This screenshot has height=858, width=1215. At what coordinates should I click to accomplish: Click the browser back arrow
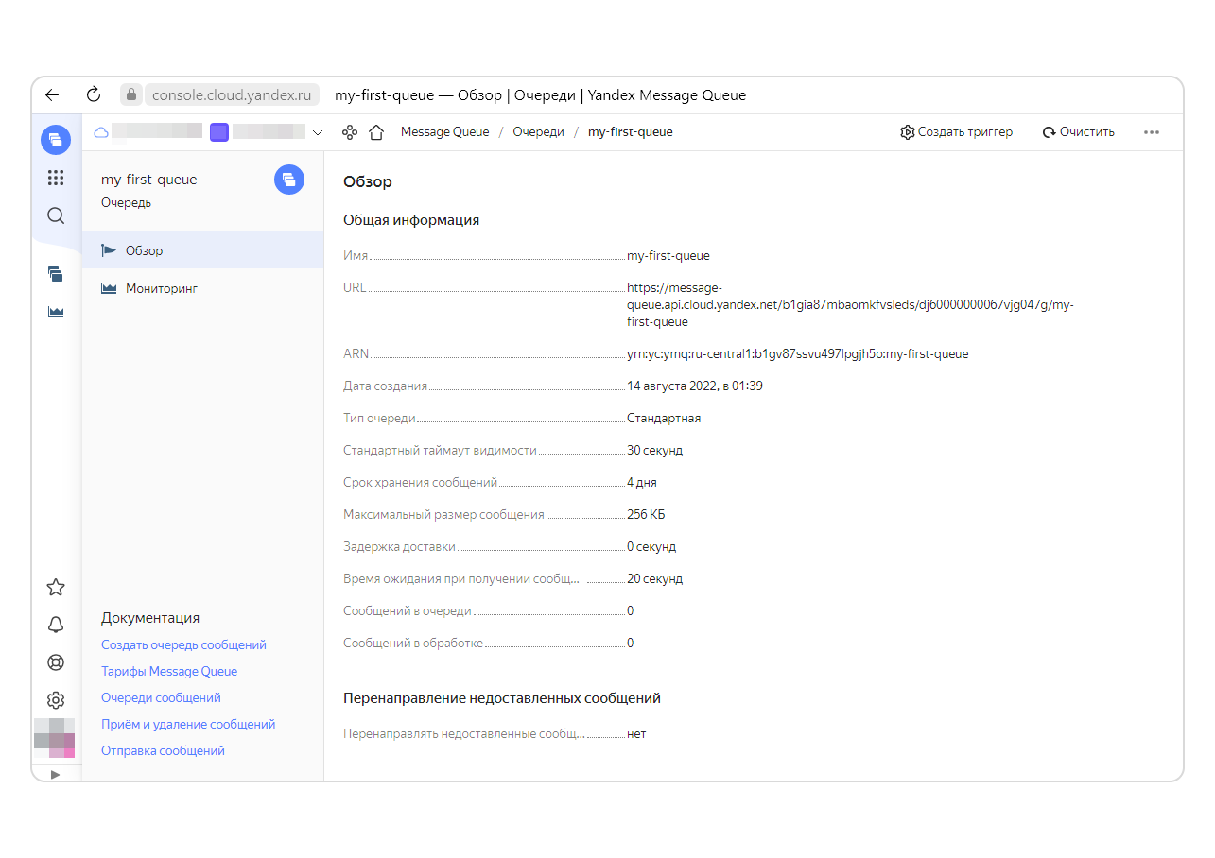click(x=52, y=94)
